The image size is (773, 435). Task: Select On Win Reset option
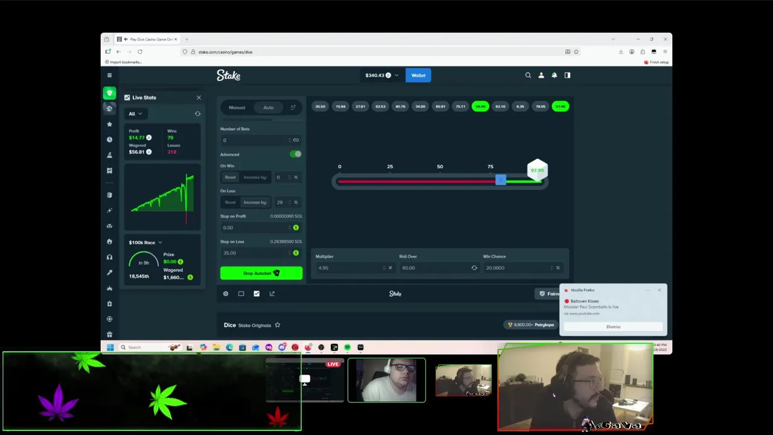pos(230,177)
